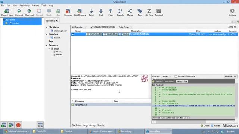Click the Add toolbar icon

[x=58, y=12]
